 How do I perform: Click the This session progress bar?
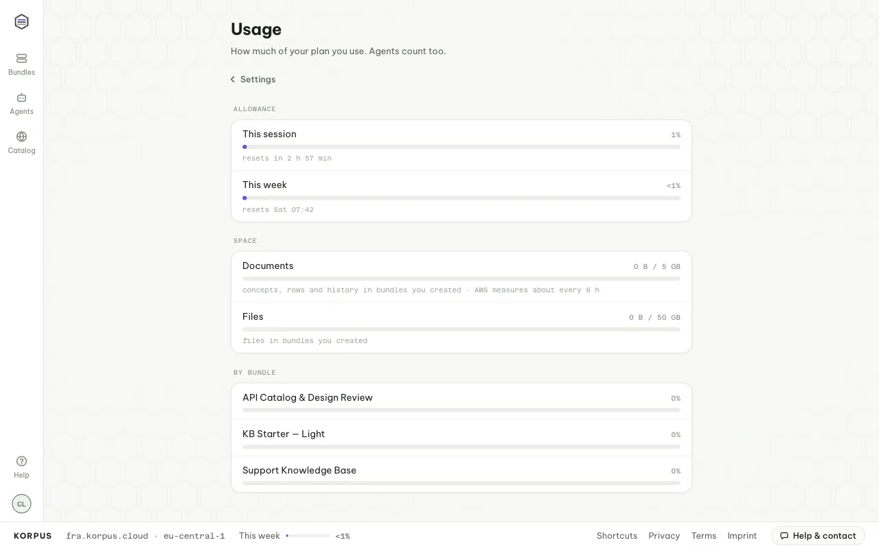coord(461,147)
